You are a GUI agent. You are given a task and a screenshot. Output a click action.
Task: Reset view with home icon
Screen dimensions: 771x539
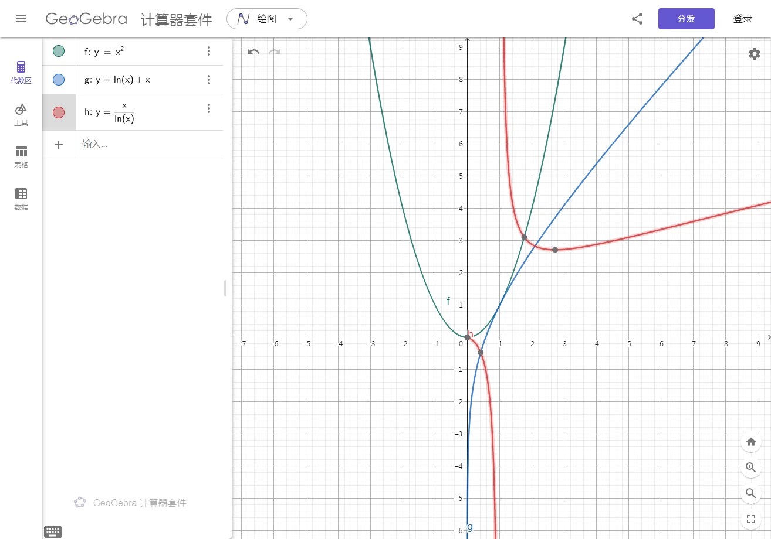click(x=750, y=442)
